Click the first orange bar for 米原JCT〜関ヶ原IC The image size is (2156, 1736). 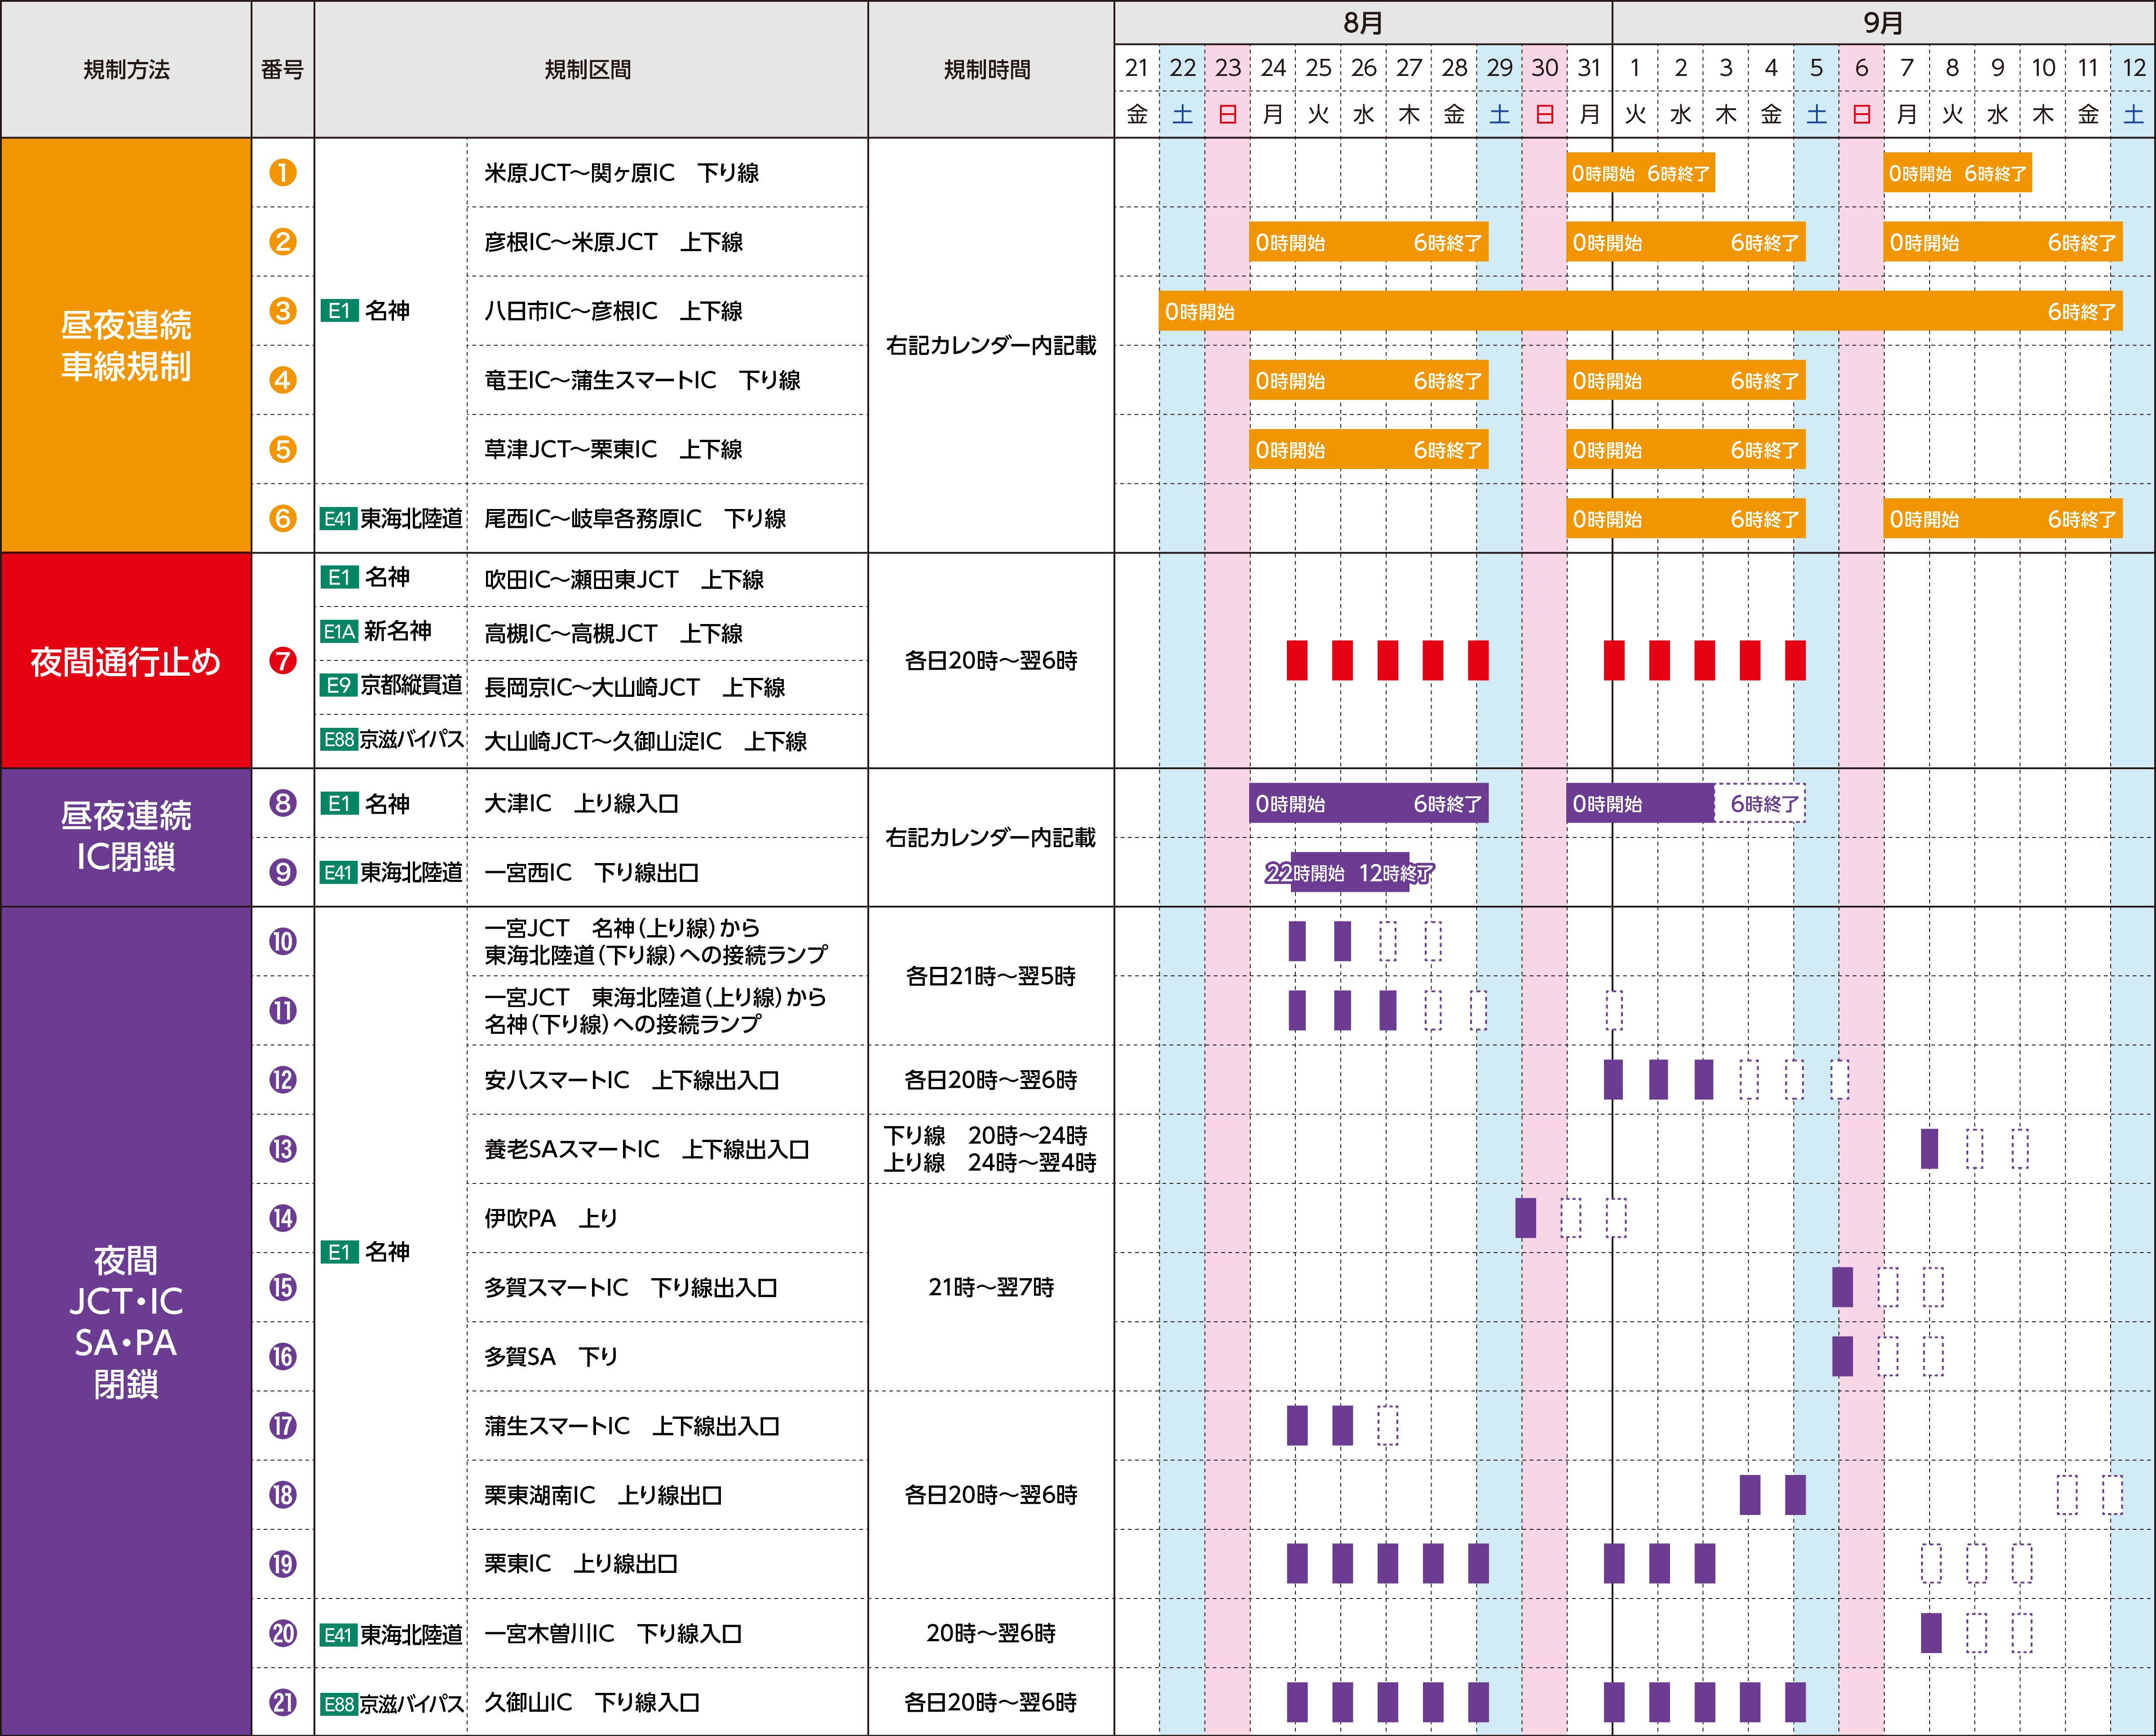1640,173
